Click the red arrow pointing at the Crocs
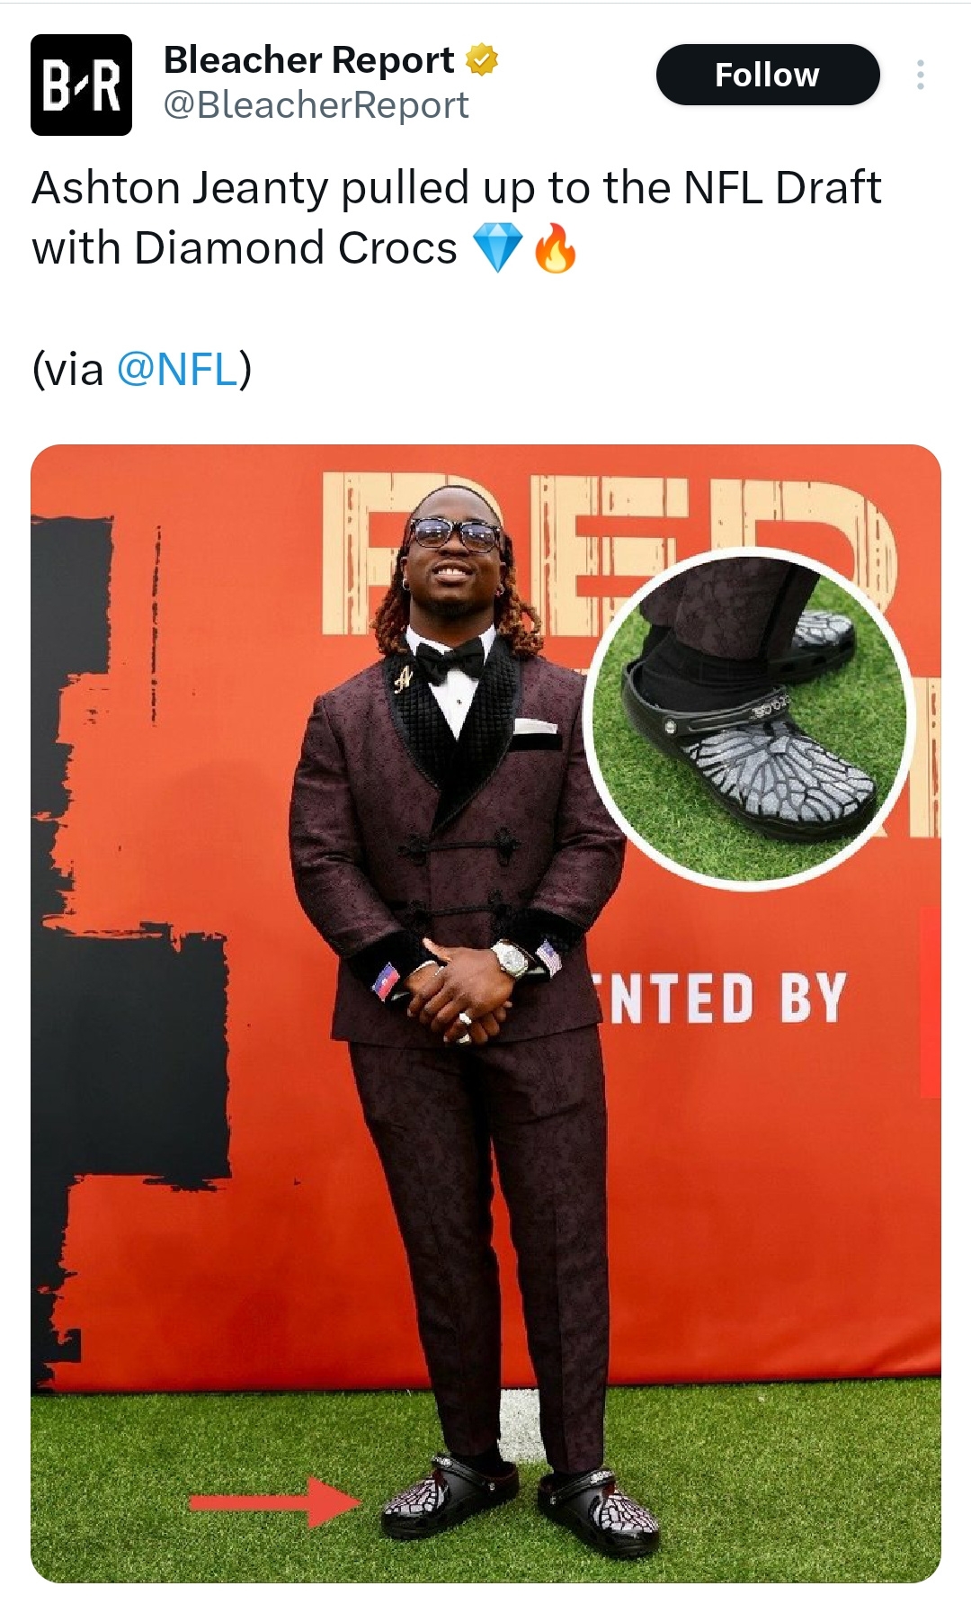Screen dimensions: 971x1604 (x=275, y=1501)
